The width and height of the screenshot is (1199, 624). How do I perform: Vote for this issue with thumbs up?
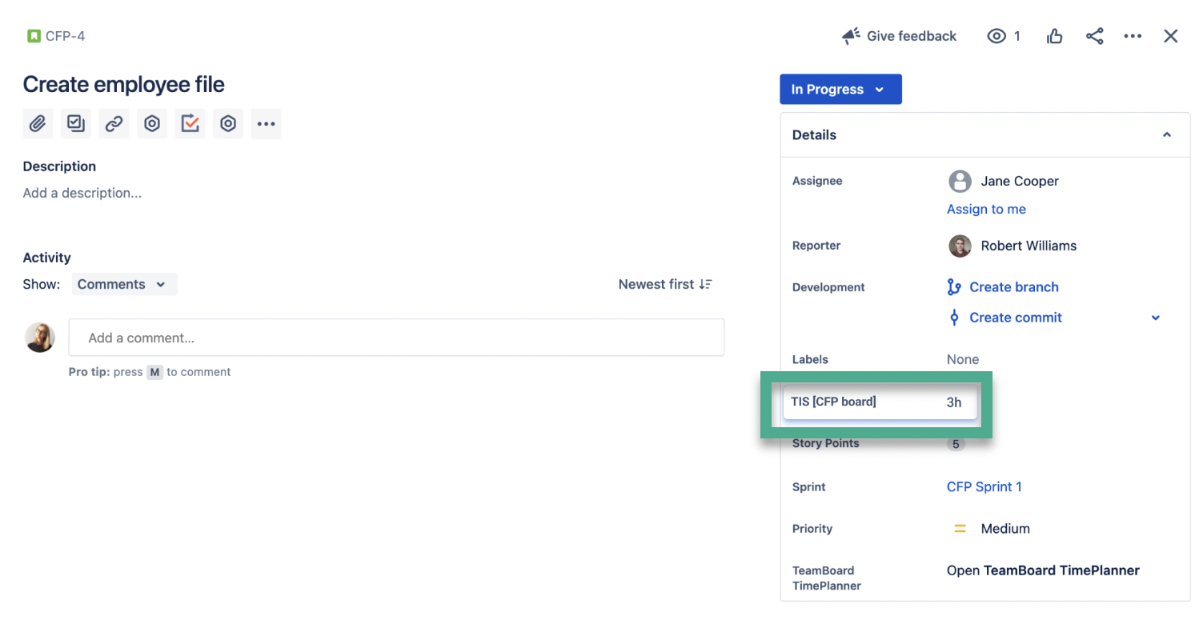pyautogui.click(x=1054, y=36)
